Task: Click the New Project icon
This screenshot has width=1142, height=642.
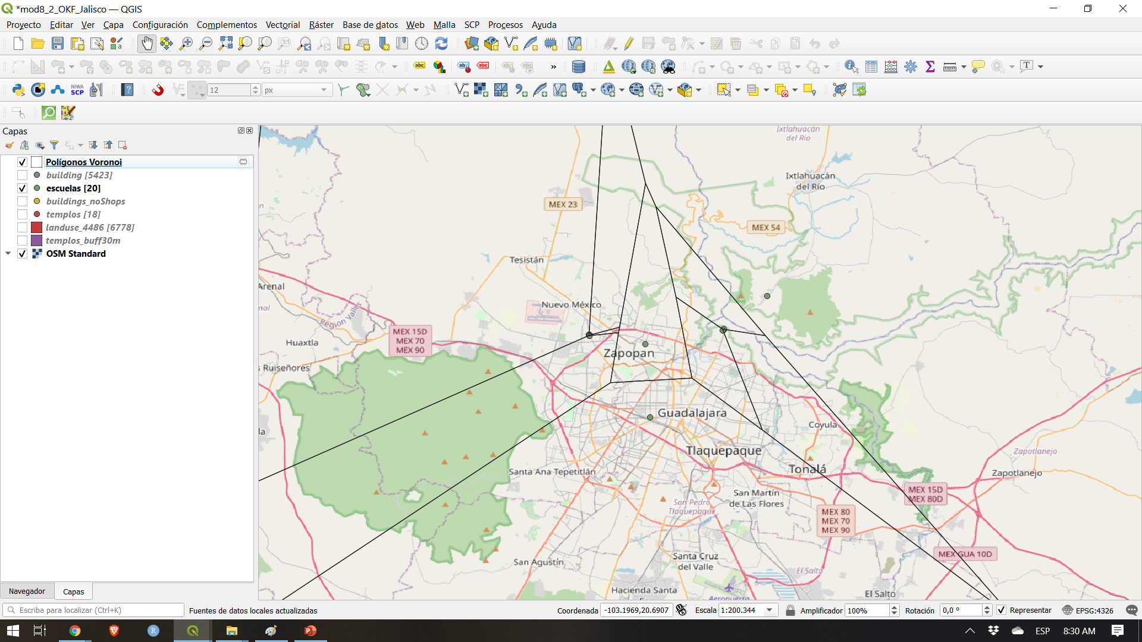Action: pos(18,43)
